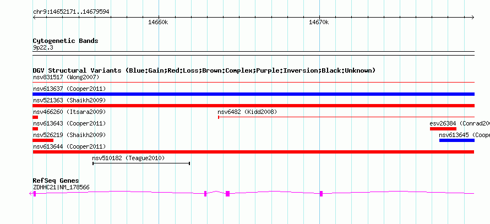
Task: Click the blue nsv613637 gain bar
Action: tap(253, 94)
